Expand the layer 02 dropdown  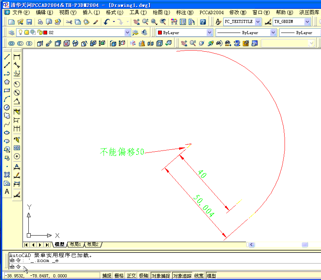127,33
